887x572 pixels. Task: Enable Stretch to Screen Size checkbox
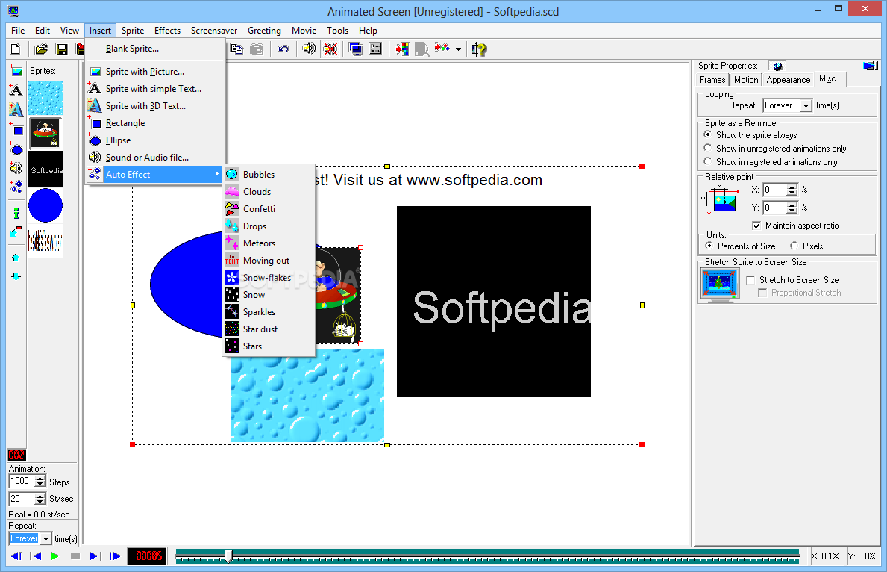(x=750, y=280)
